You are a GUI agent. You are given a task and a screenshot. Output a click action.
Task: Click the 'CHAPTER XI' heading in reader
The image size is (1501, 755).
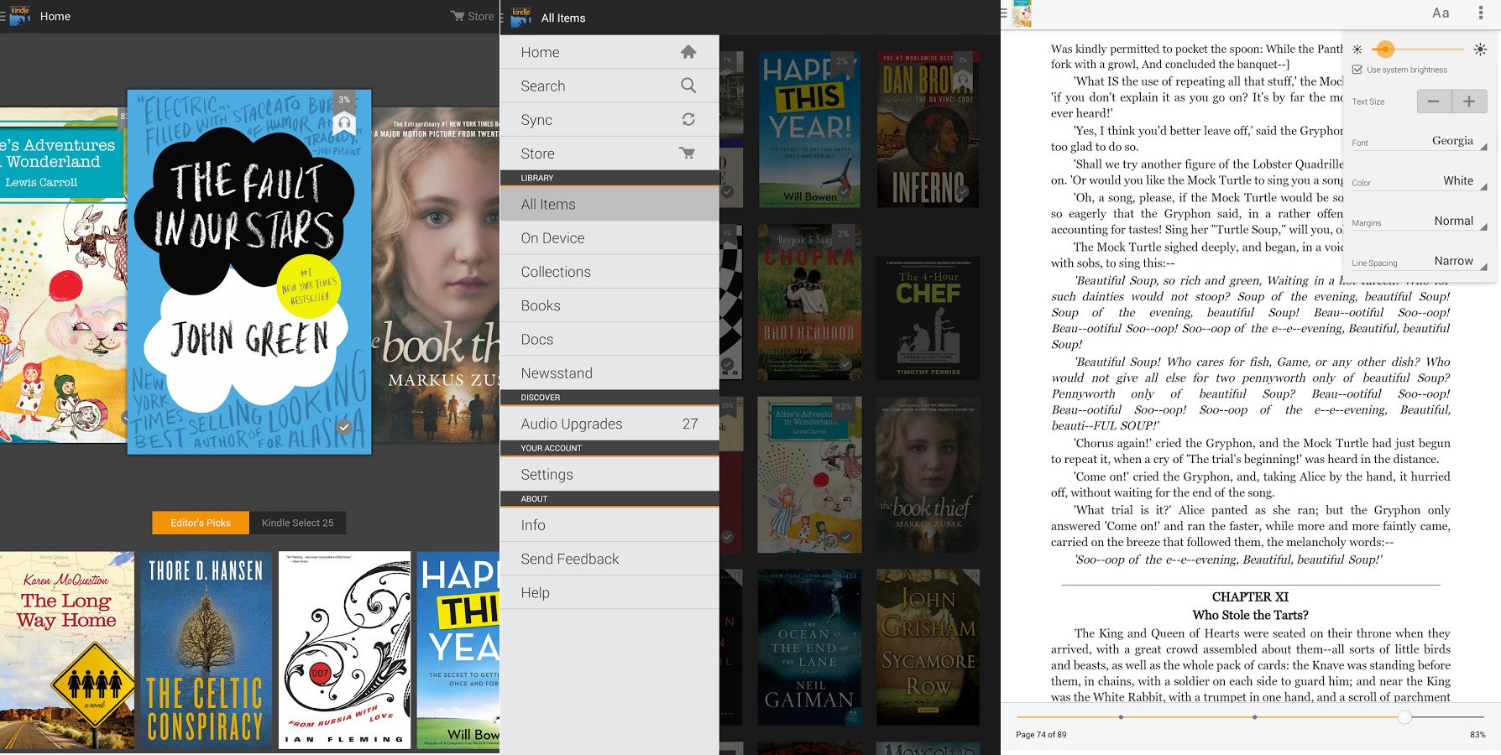point(1250,597)
